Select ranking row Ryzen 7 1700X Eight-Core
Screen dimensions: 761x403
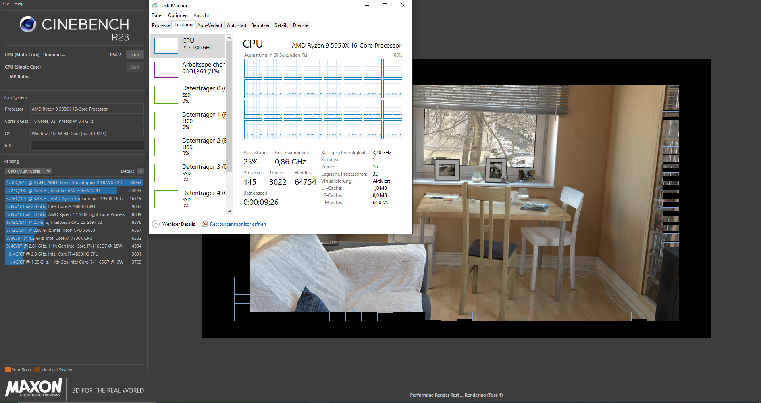click(x=74, y=214)
